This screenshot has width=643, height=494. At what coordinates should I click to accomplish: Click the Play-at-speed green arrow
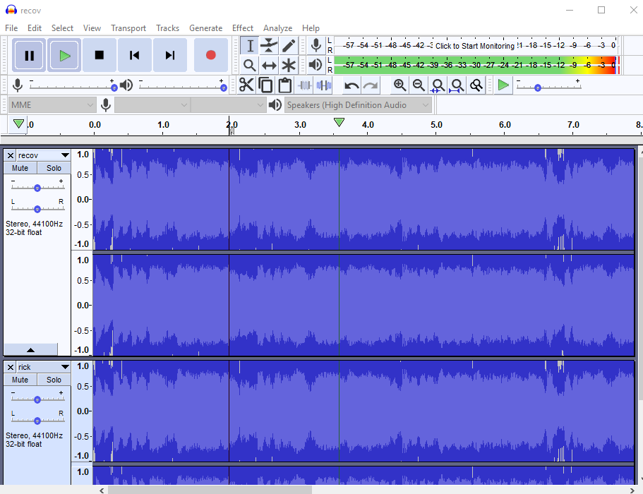(503, 85)
